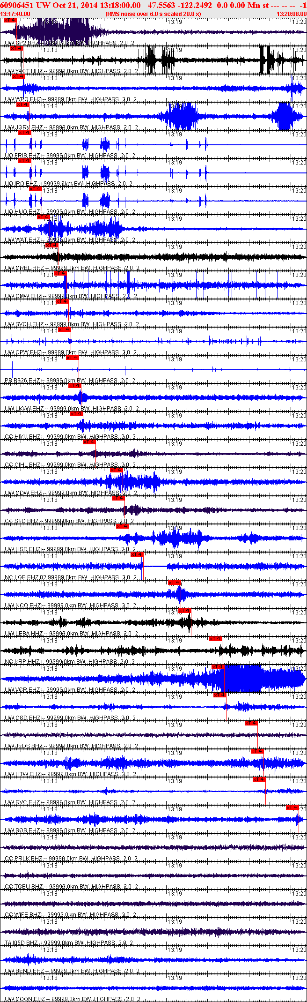Click the pick marker on UW.MRBL trace

click(51, 245)
